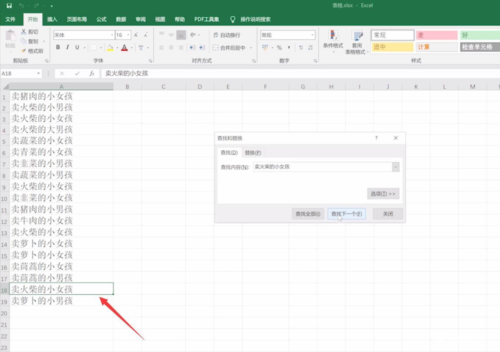Screen dimensions: 500x352
Task: Open the number format 常规 dropdown
Action: pos(312,35)
